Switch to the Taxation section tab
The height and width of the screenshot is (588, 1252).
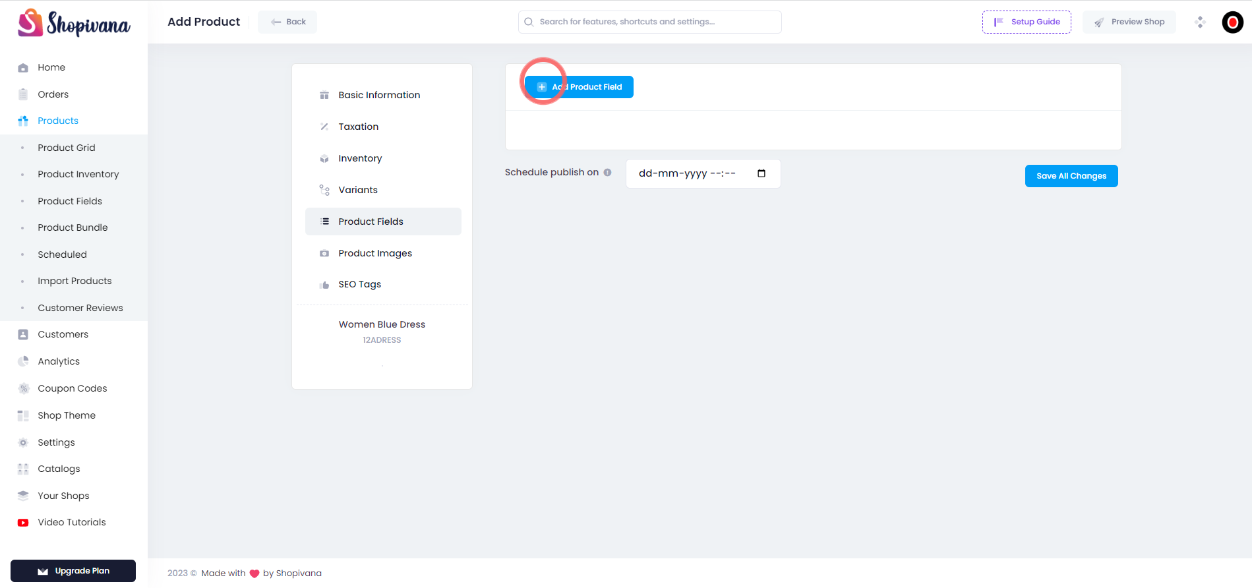(x=383, y=127)
